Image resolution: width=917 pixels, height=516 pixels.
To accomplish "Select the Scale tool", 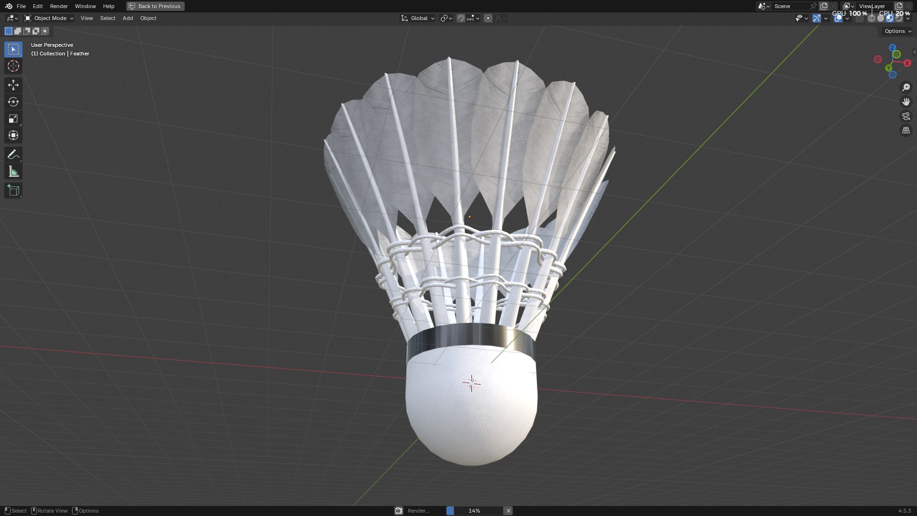I will [13, 118].
